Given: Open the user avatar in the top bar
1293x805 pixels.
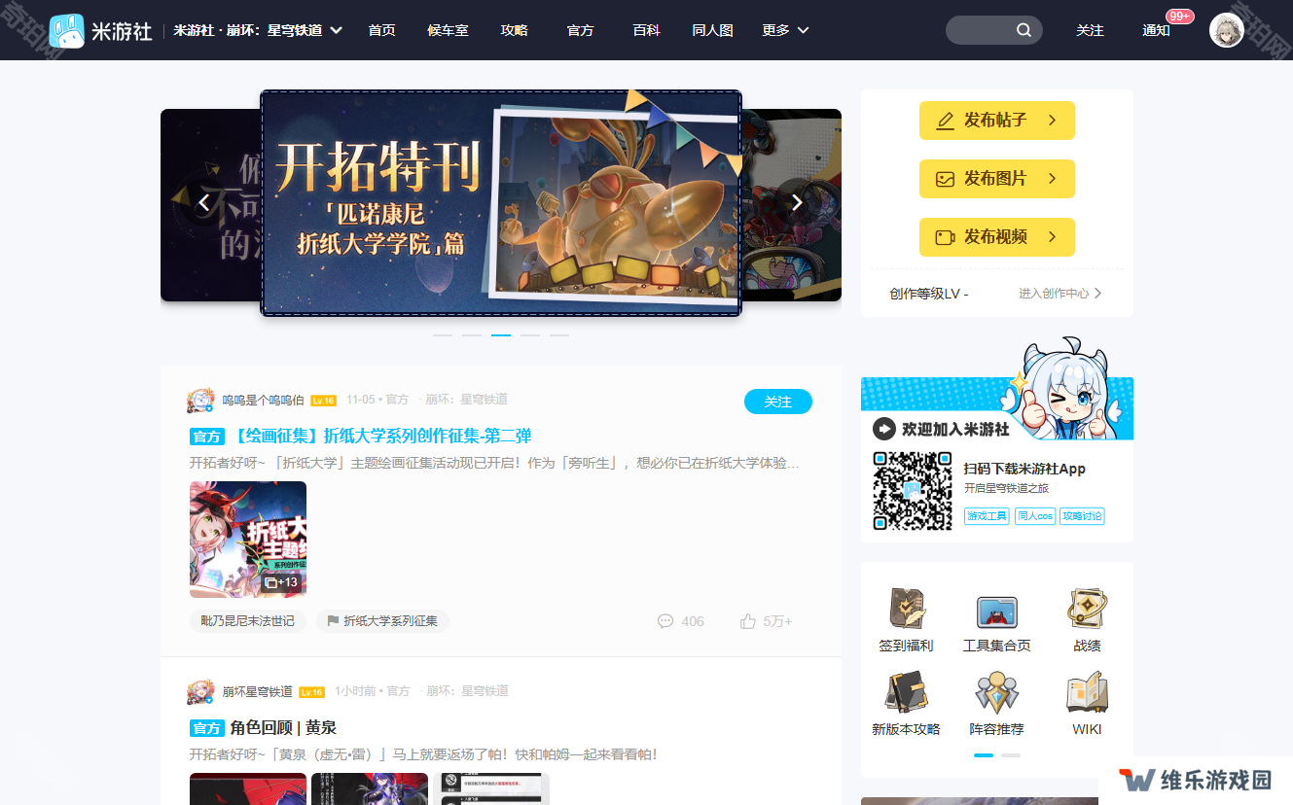Looking at the screenshot, I should pyautogui.click(x=1226, y=30).
